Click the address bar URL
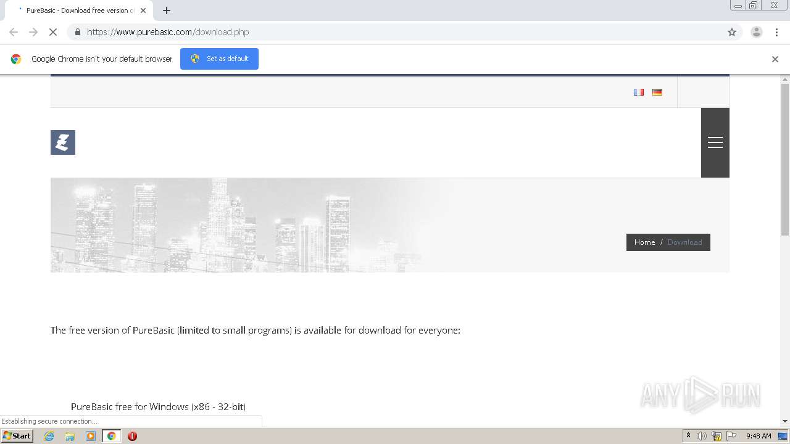Screen dimensions: 790x444 pyautogui.click(x=168, y=32)
